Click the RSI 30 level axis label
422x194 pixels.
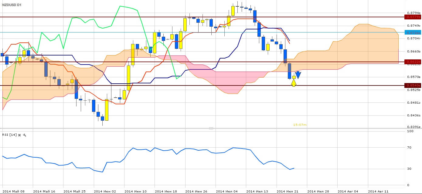point(410,169)
